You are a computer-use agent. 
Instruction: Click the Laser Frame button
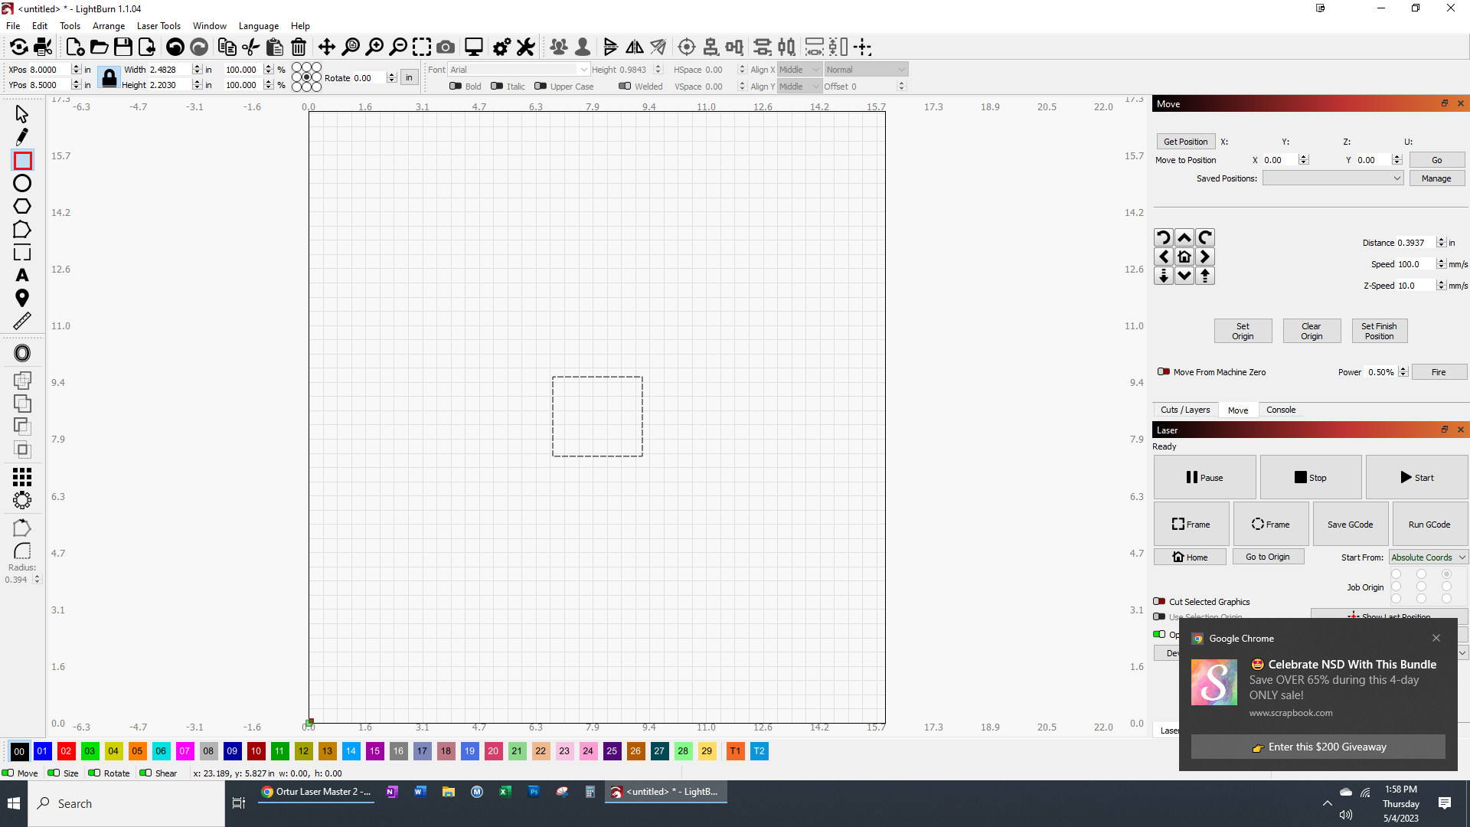tap(1191, 524)
